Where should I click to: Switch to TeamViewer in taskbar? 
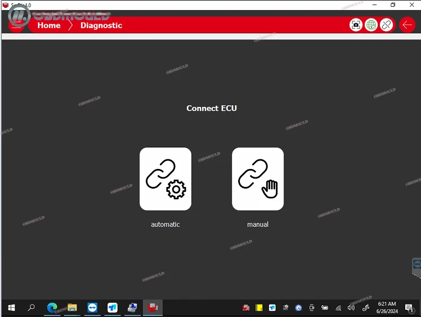point(92,307)
